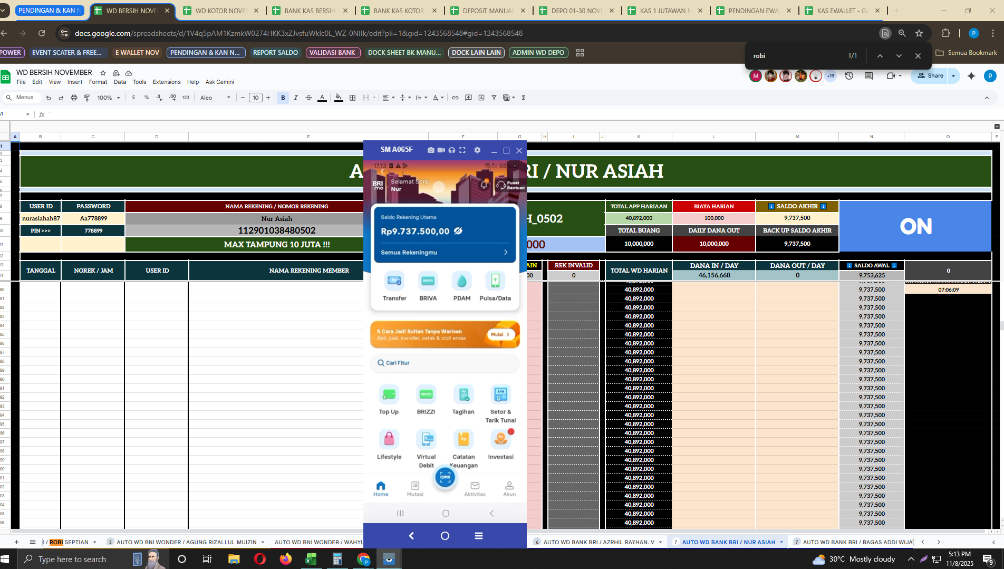Open the text wrapping dropdown
1004x569 pixels.
[x=421, y=98]
